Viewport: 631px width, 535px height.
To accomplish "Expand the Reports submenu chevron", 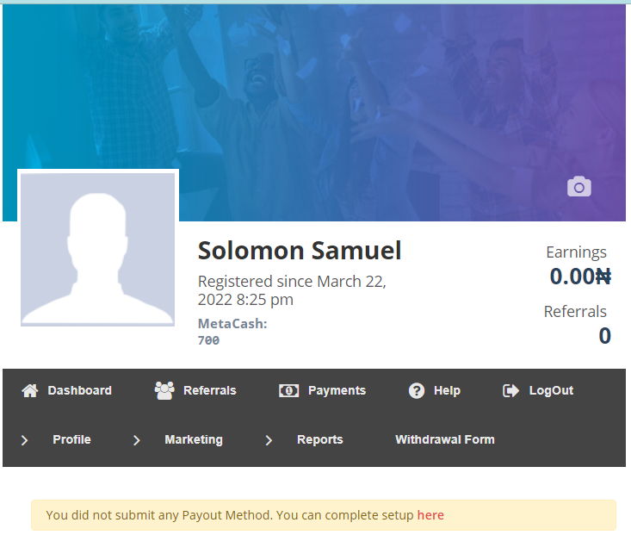I will (x=269, y=440).
